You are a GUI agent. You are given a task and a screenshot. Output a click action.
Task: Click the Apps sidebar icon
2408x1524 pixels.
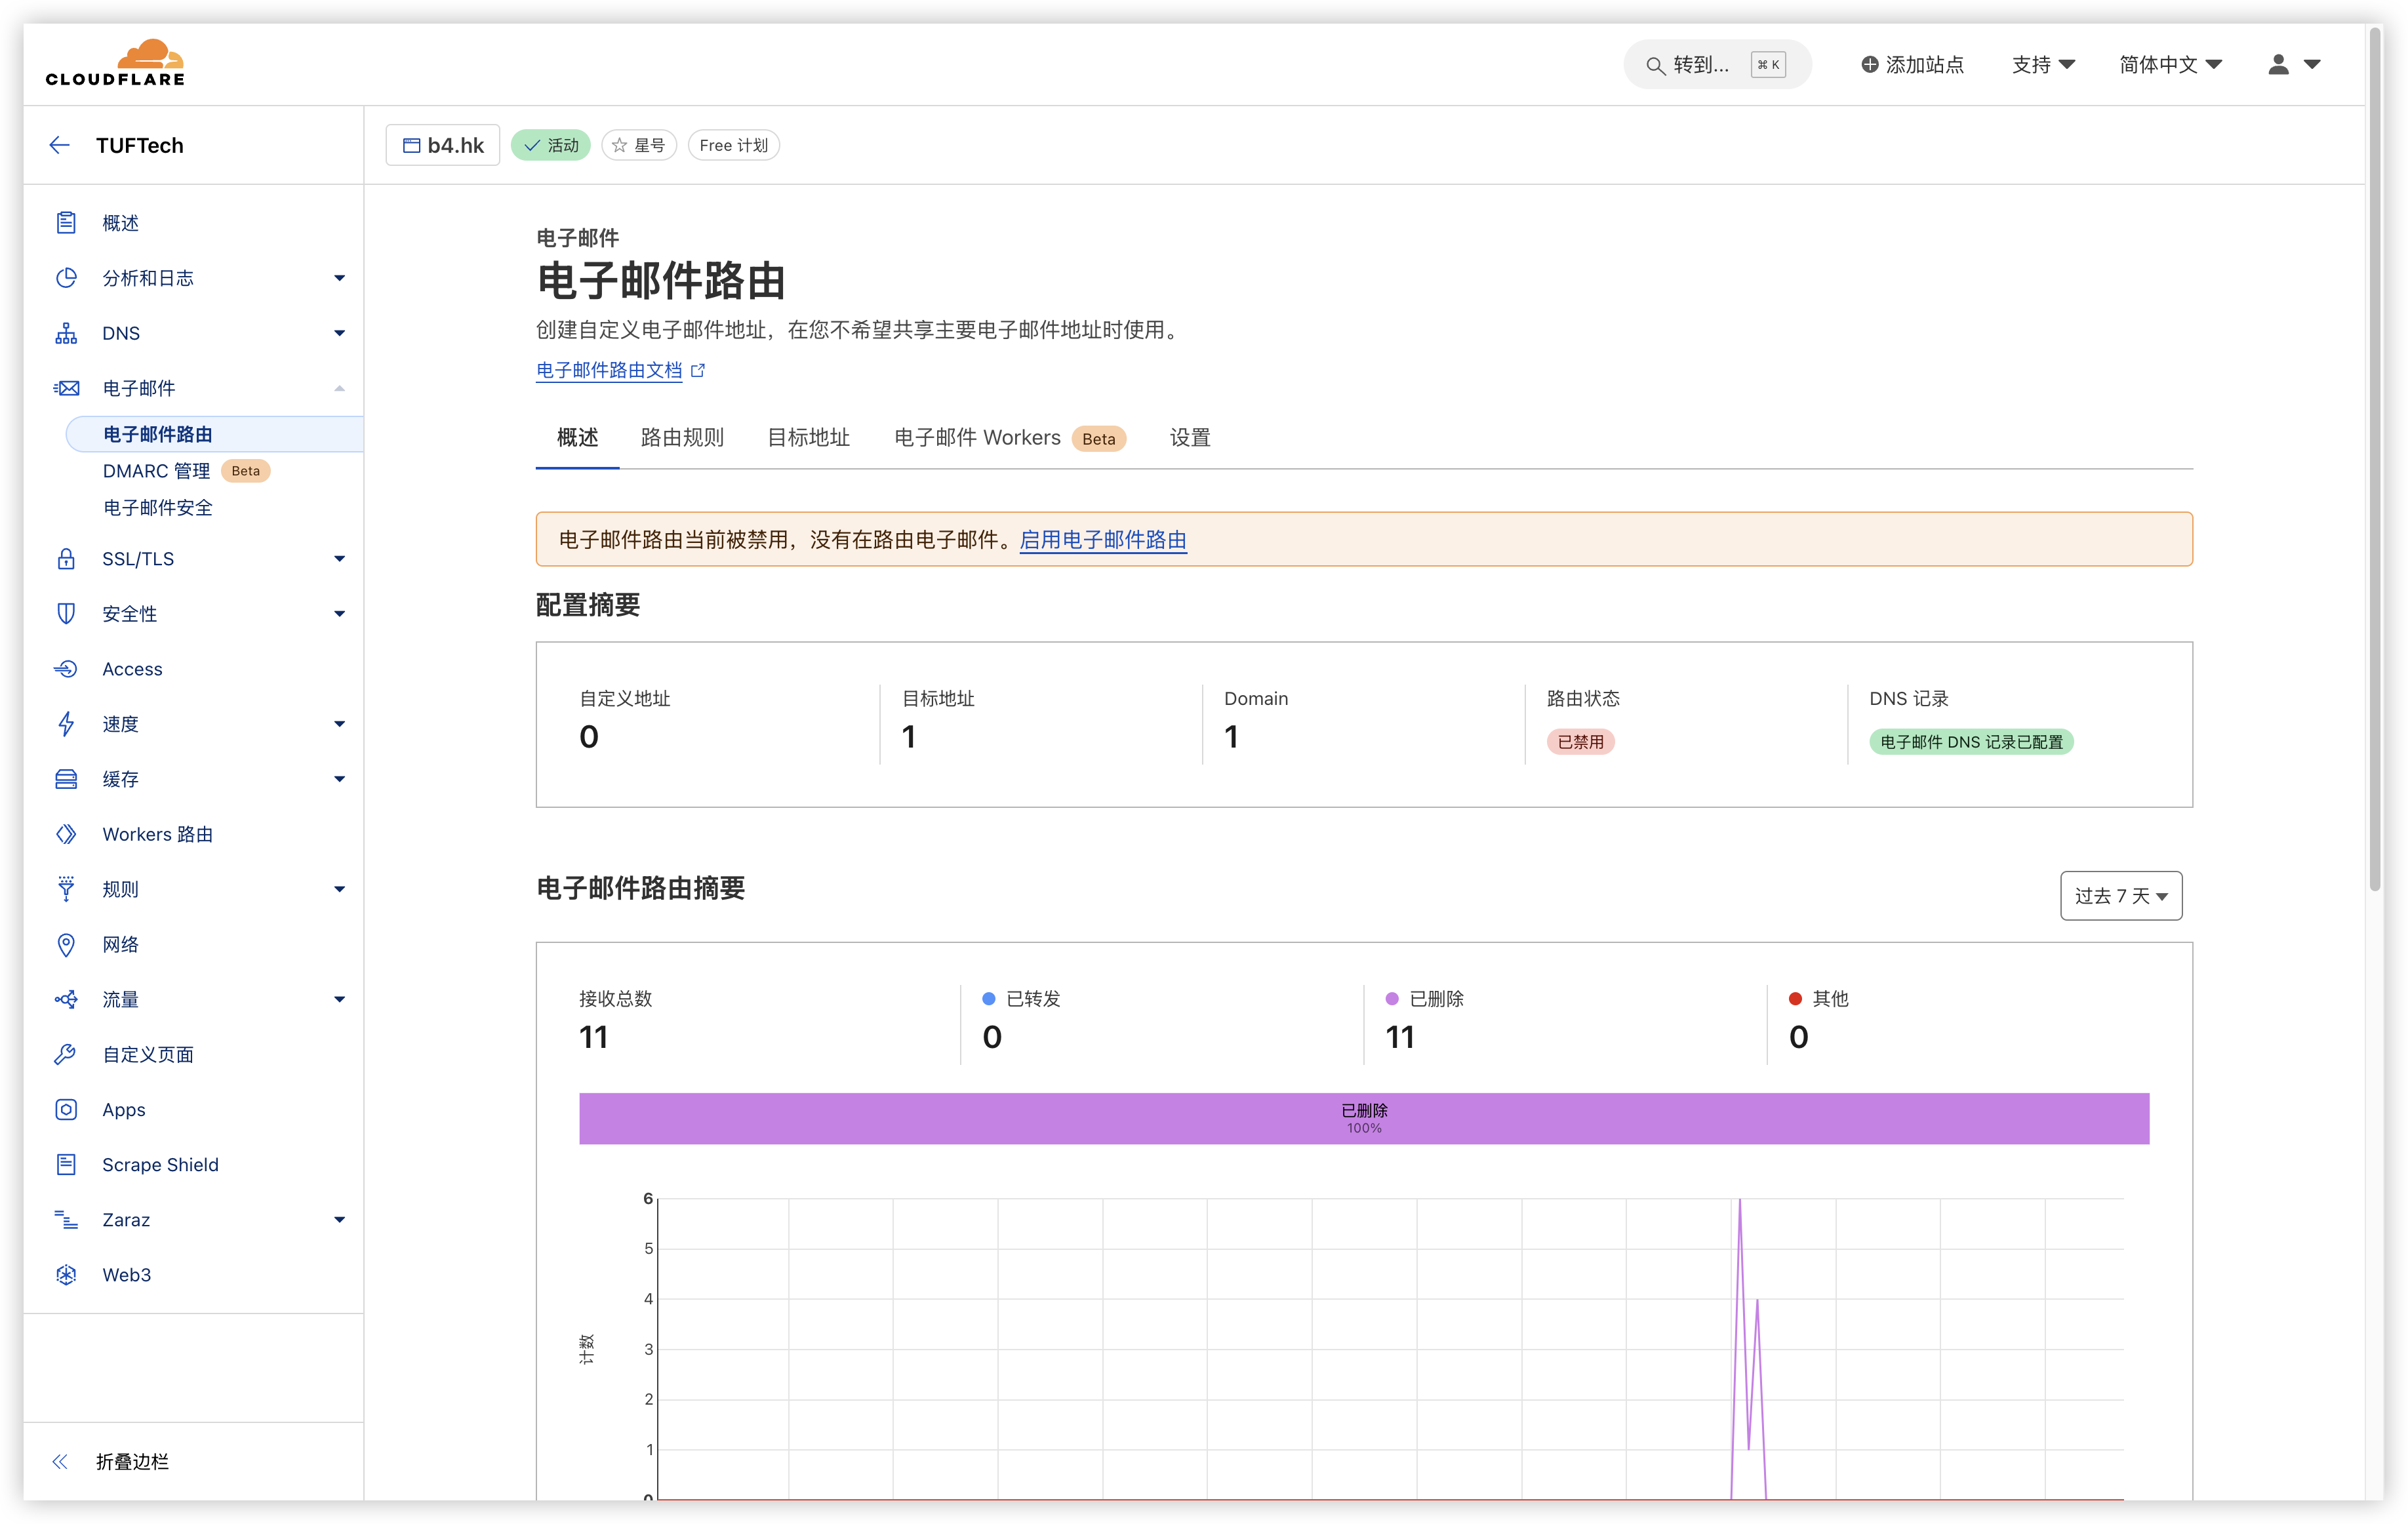[66, 1109]
